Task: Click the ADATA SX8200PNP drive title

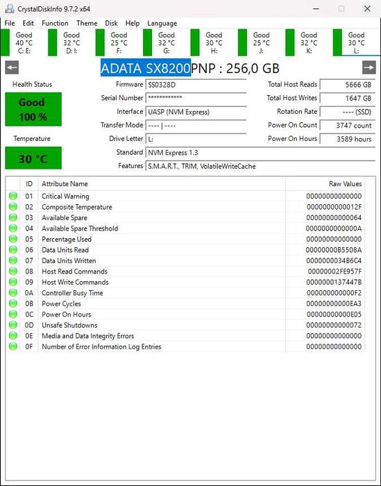Action: click(190, 68)
